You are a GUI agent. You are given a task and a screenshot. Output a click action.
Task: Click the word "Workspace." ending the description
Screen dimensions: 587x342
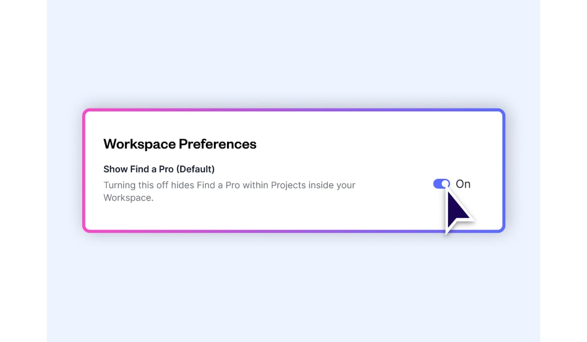pyautogui.click(x=128, y=198)
